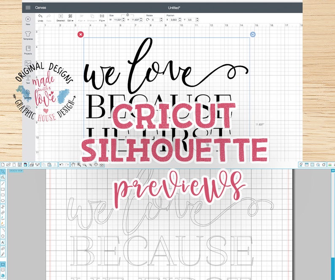Select the Line drawing tool
Image resolution: width=335 pixels, height=280 pixels.
pos(3,184)
